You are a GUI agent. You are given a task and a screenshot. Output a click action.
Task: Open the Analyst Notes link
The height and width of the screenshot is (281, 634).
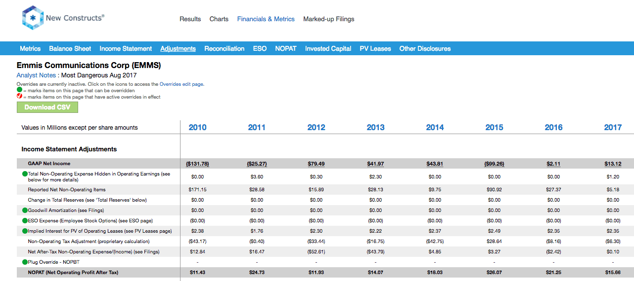click(x=36, y=75)
